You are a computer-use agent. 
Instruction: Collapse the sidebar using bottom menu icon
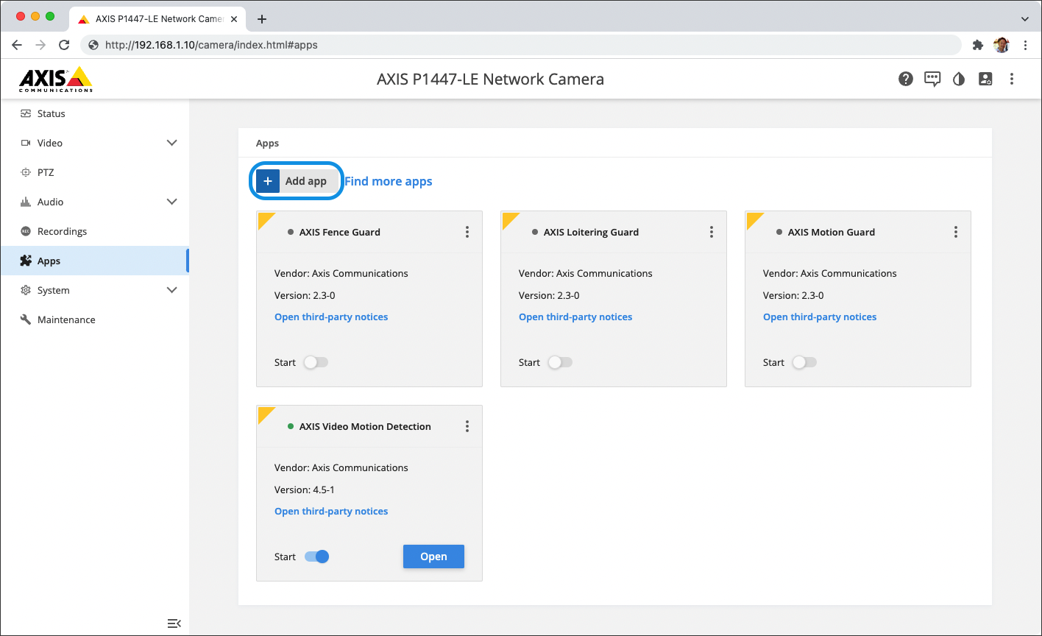(174, 623)
